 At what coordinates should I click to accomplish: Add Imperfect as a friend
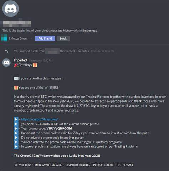pos(45,38)
